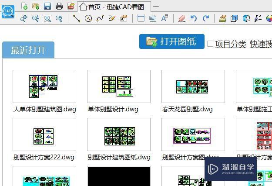
Task: Select the text label tool
Action: pyautogui.click(x=165, y=18)
